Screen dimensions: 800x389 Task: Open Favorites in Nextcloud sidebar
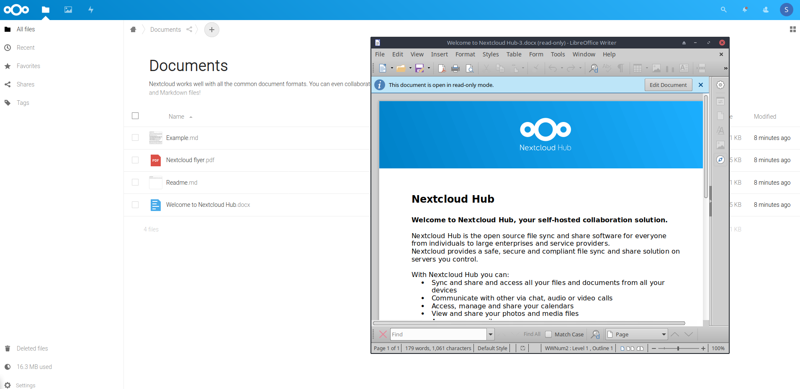coord(28,66)
